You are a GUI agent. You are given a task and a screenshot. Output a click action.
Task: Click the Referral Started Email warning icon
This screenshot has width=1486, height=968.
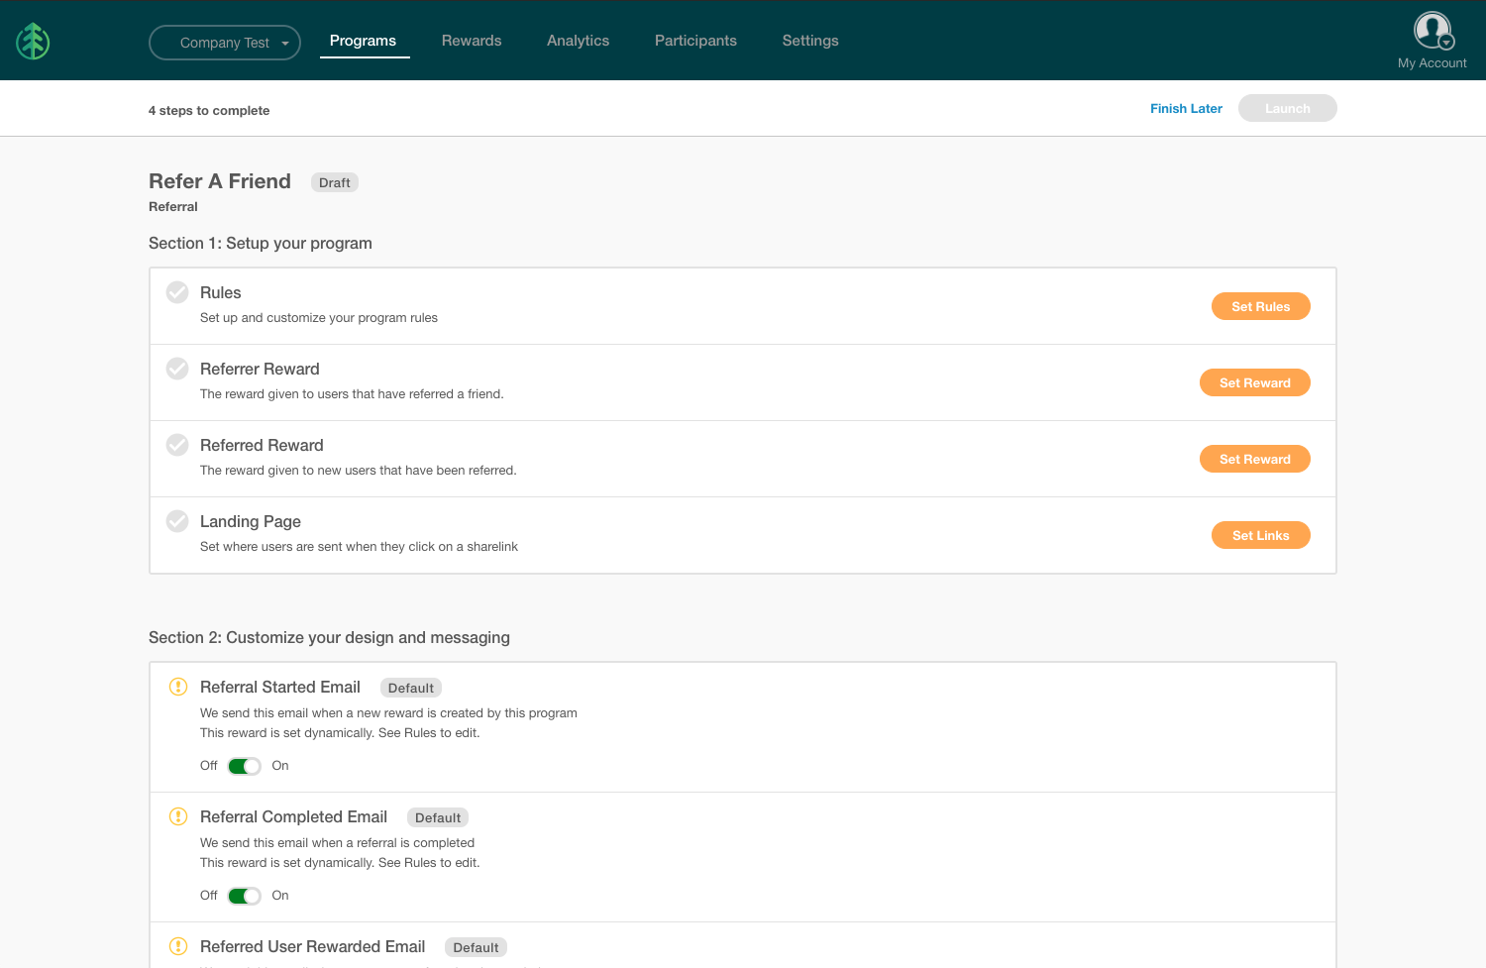[x=178, y=687]
